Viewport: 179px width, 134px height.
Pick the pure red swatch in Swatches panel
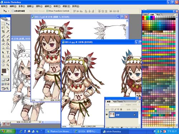143,17
